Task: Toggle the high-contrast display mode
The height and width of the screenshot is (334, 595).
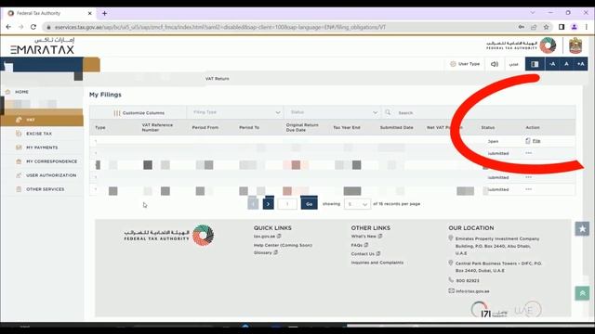Action: coord(535,64)
